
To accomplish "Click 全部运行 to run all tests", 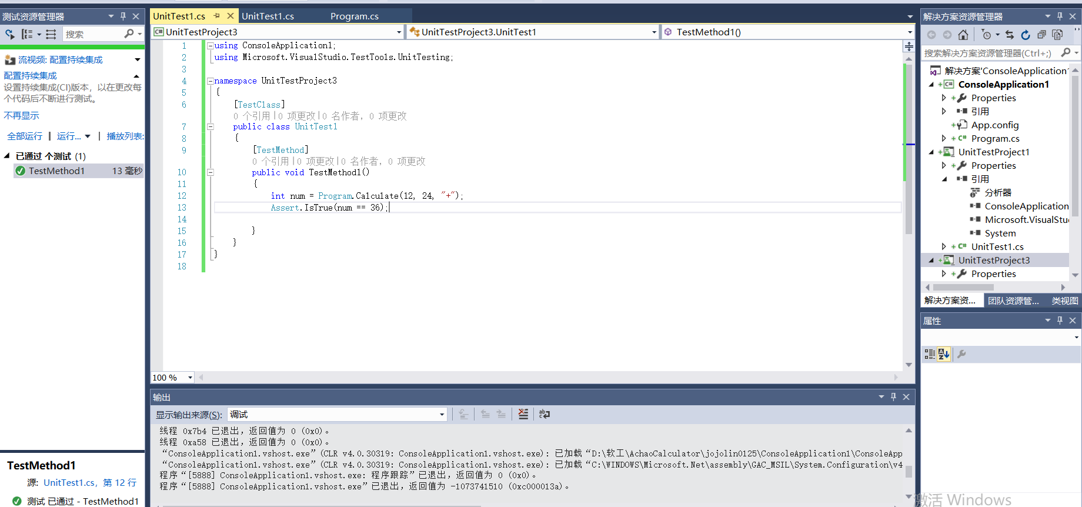I will [x=25, y=136].
